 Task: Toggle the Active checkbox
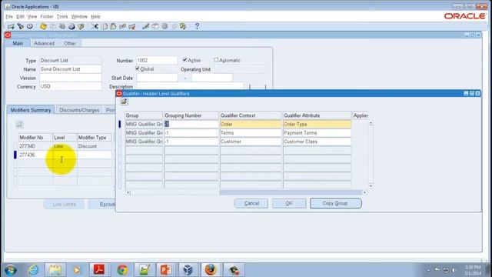pyautogui.click(x=184, y=60)
